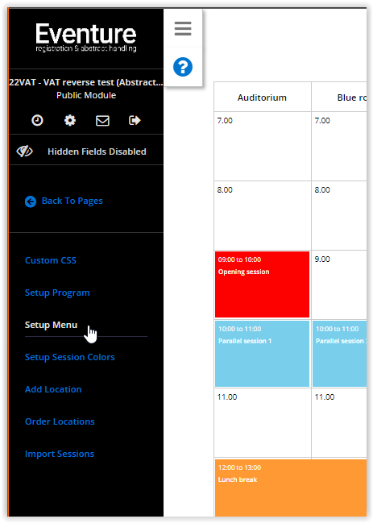
Task: Click Add Location link
Action: click(x=53, y=389)
